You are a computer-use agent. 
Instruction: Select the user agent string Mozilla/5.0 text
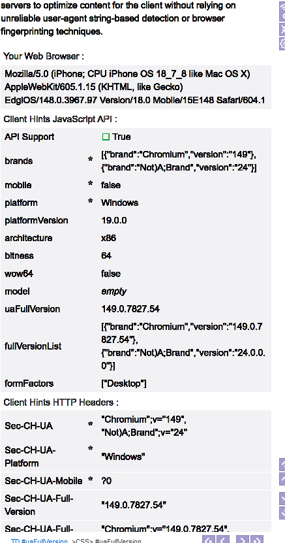135,88
